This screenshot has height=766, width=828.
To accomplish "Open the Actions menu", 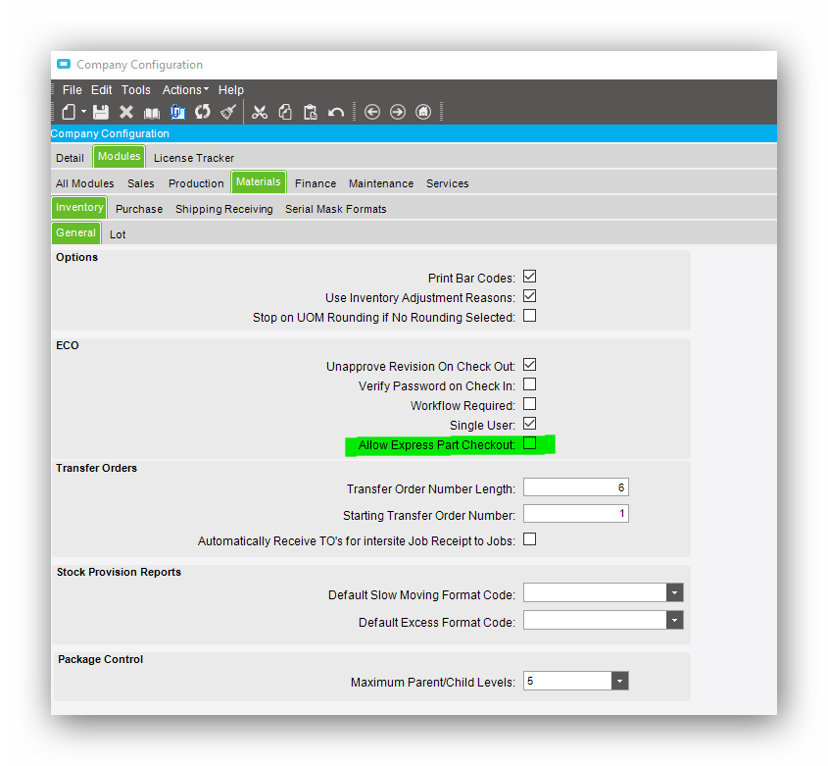I will [184, 89].
